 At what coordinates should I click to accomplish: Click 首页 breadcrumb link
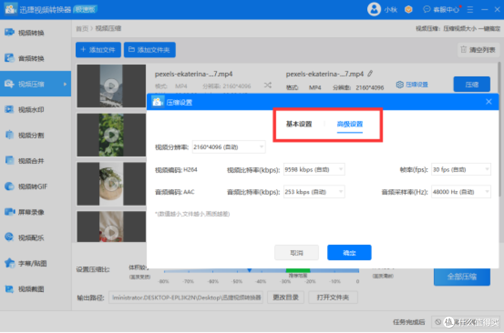[x=82, y=28]
